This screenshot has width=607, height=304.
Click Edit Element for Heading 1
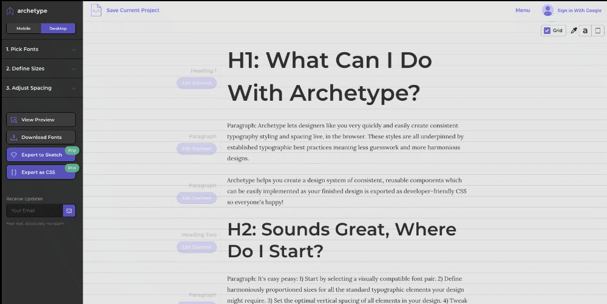point(197,83)
